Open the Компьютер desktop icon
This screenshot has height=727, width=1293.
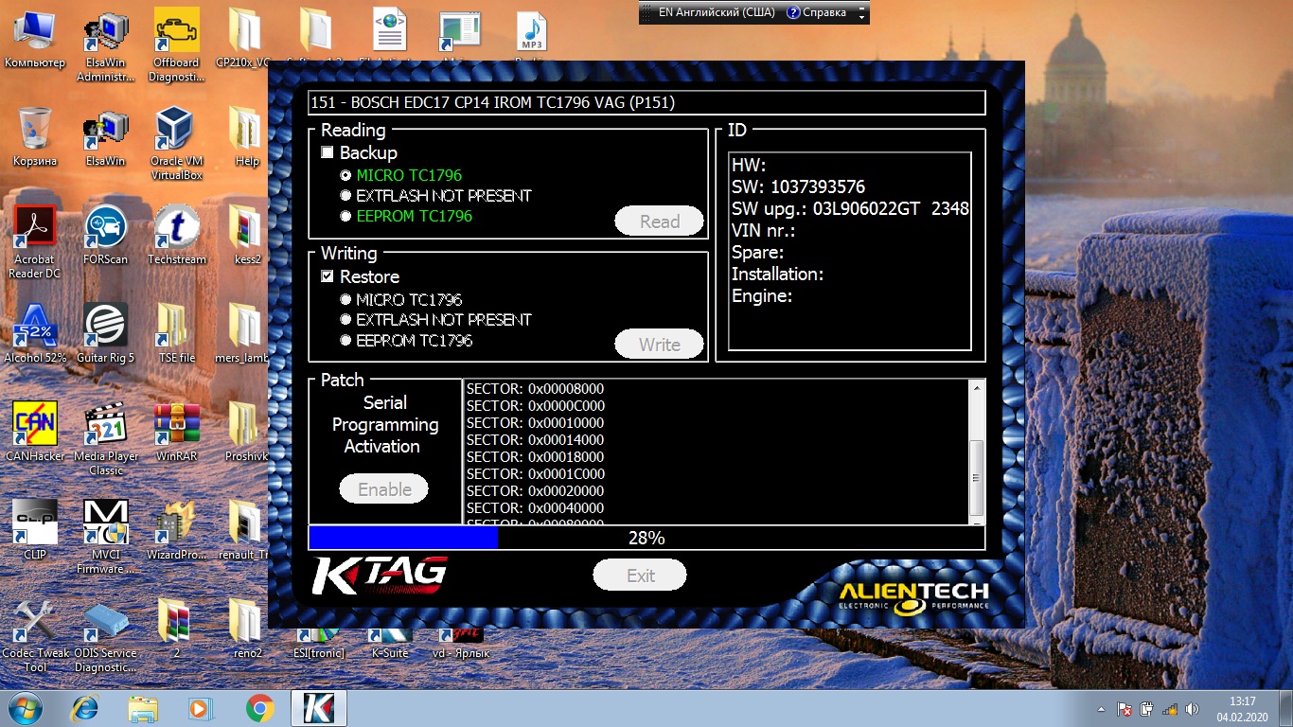click(34, 42)
